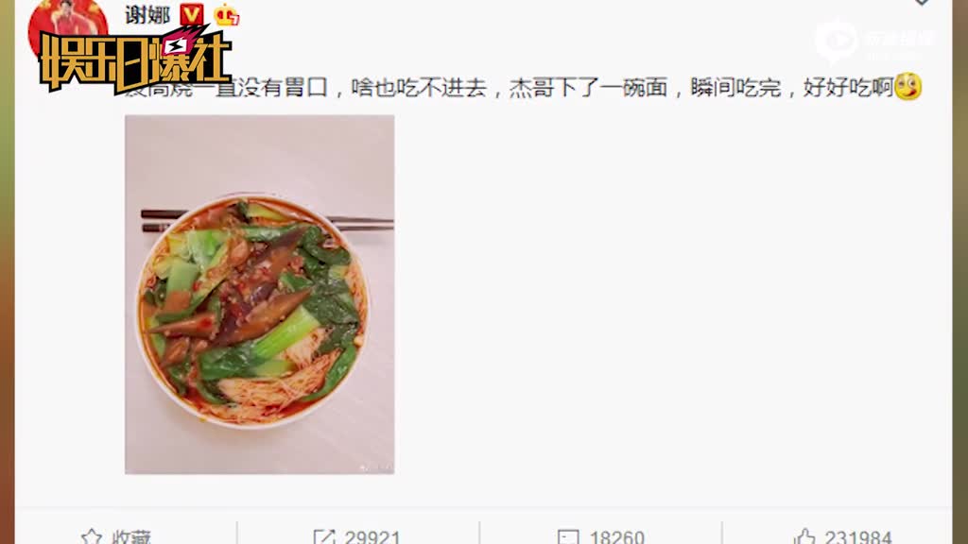
Task: Click the orange V verified badge
Action: pos(191,13)
